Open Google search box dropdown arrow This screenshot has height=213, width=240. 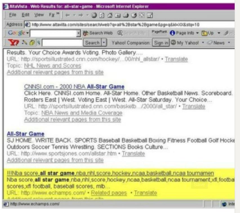pyautogui.click(x=78, y=33)
